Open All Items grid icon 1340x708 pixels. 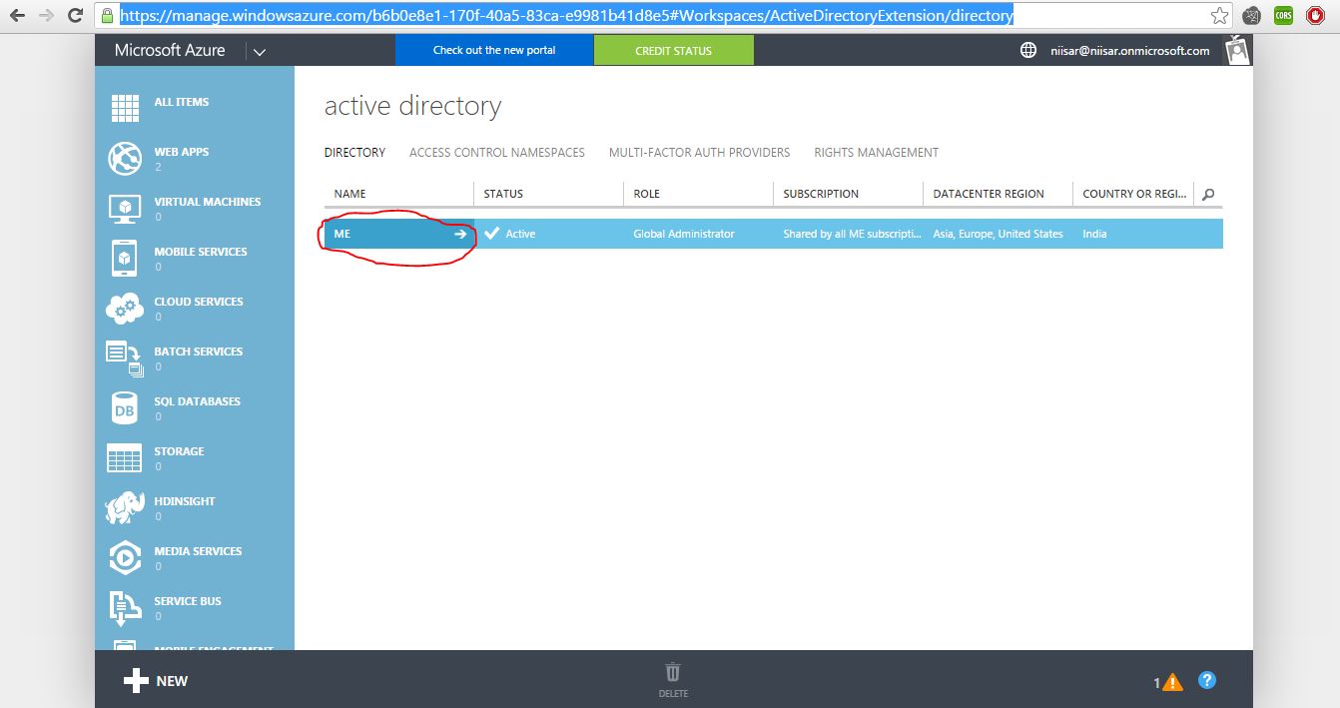click(x=125, y=108)
